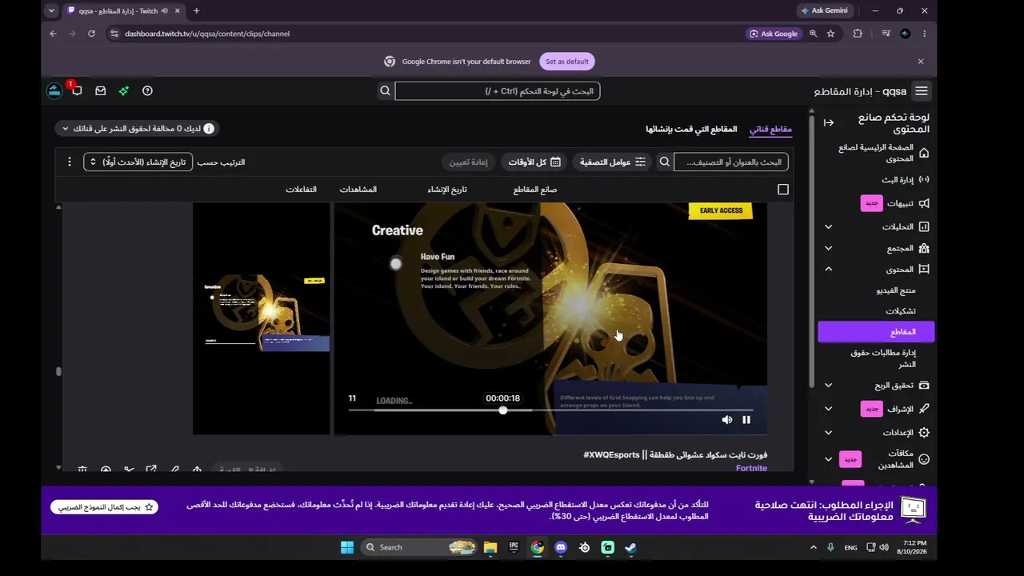This screenshot has height=576, width=1024.
Task: Open the green sparkle feature icon
Action: coord(124,91)
